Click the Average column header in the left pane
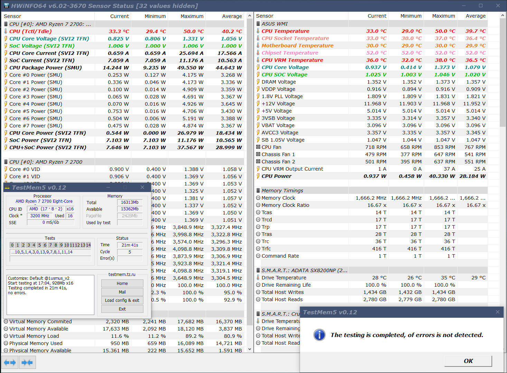 coord(225,16)
